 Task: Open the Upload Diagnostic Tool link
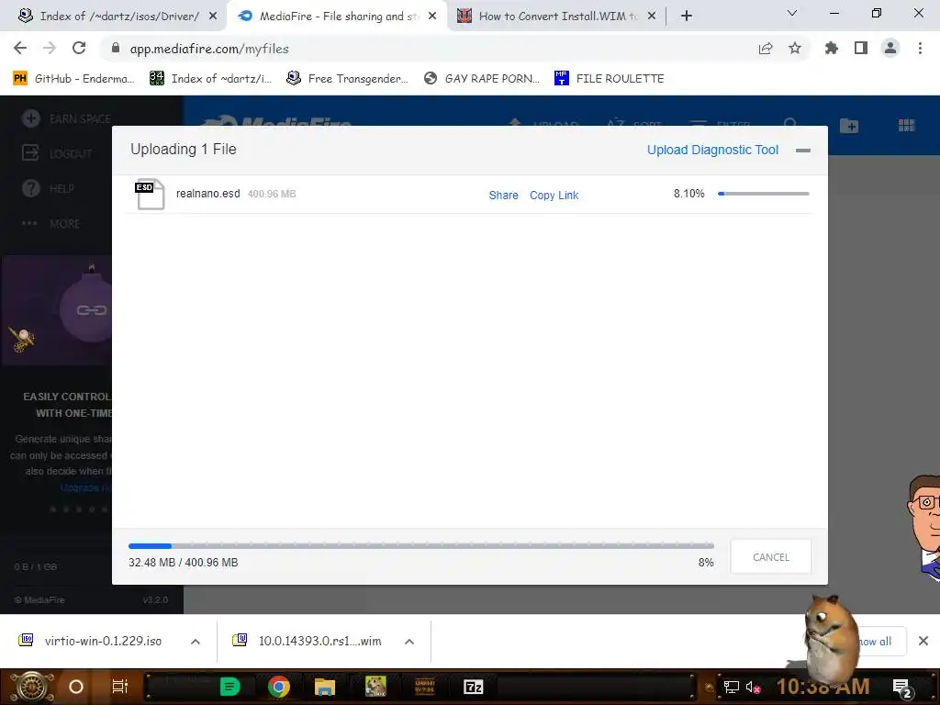tap(712, 150)
